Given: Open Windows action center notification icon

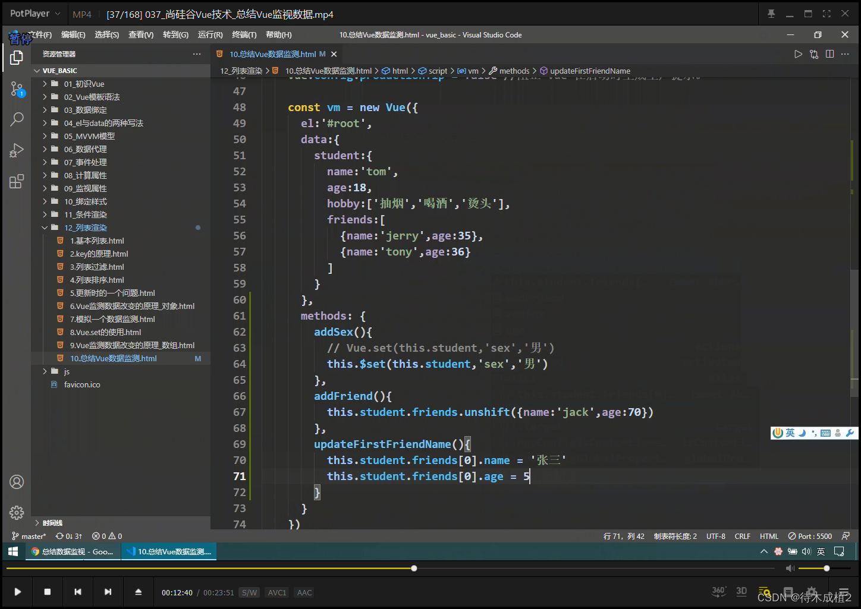Looking at the screenshot, I should pos(839,551).
